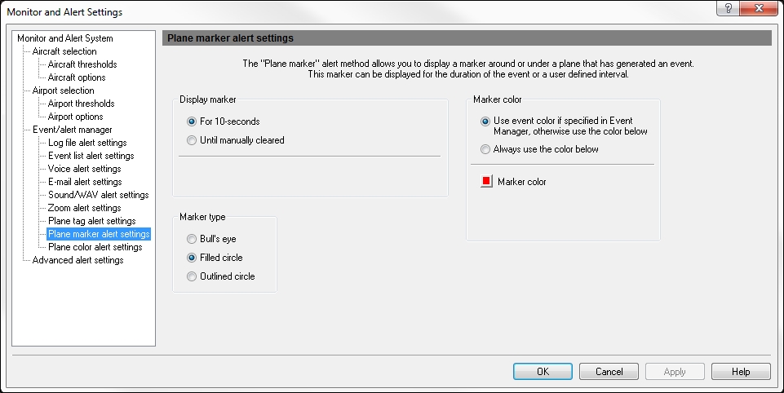Open Plane color alert settings
The width and height of the screenshot is (784, 393).
(95, 247)
